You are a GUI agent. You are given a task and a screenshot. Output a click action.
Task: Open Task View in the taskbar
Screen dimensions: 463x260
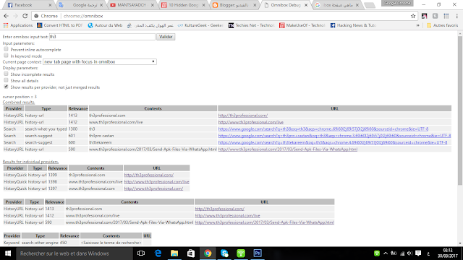point(141,253)
